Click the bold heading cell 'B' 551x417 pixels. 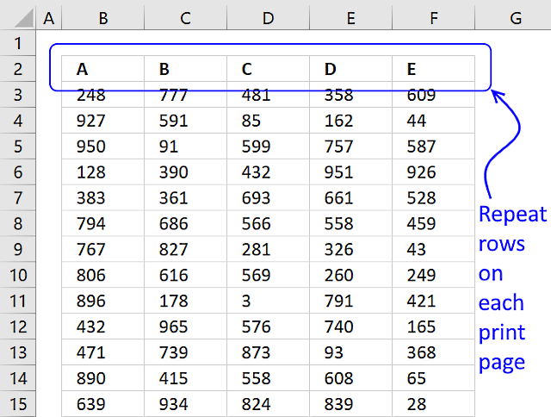coord(186,69)
